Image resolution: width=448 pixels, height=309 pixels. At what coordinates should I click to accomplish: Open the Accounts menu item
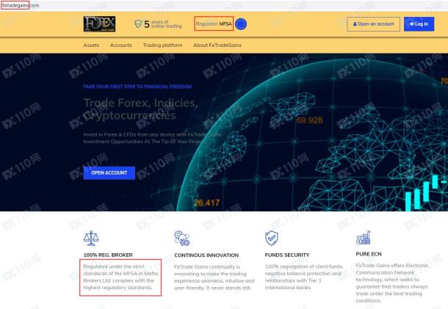[121, 45]
